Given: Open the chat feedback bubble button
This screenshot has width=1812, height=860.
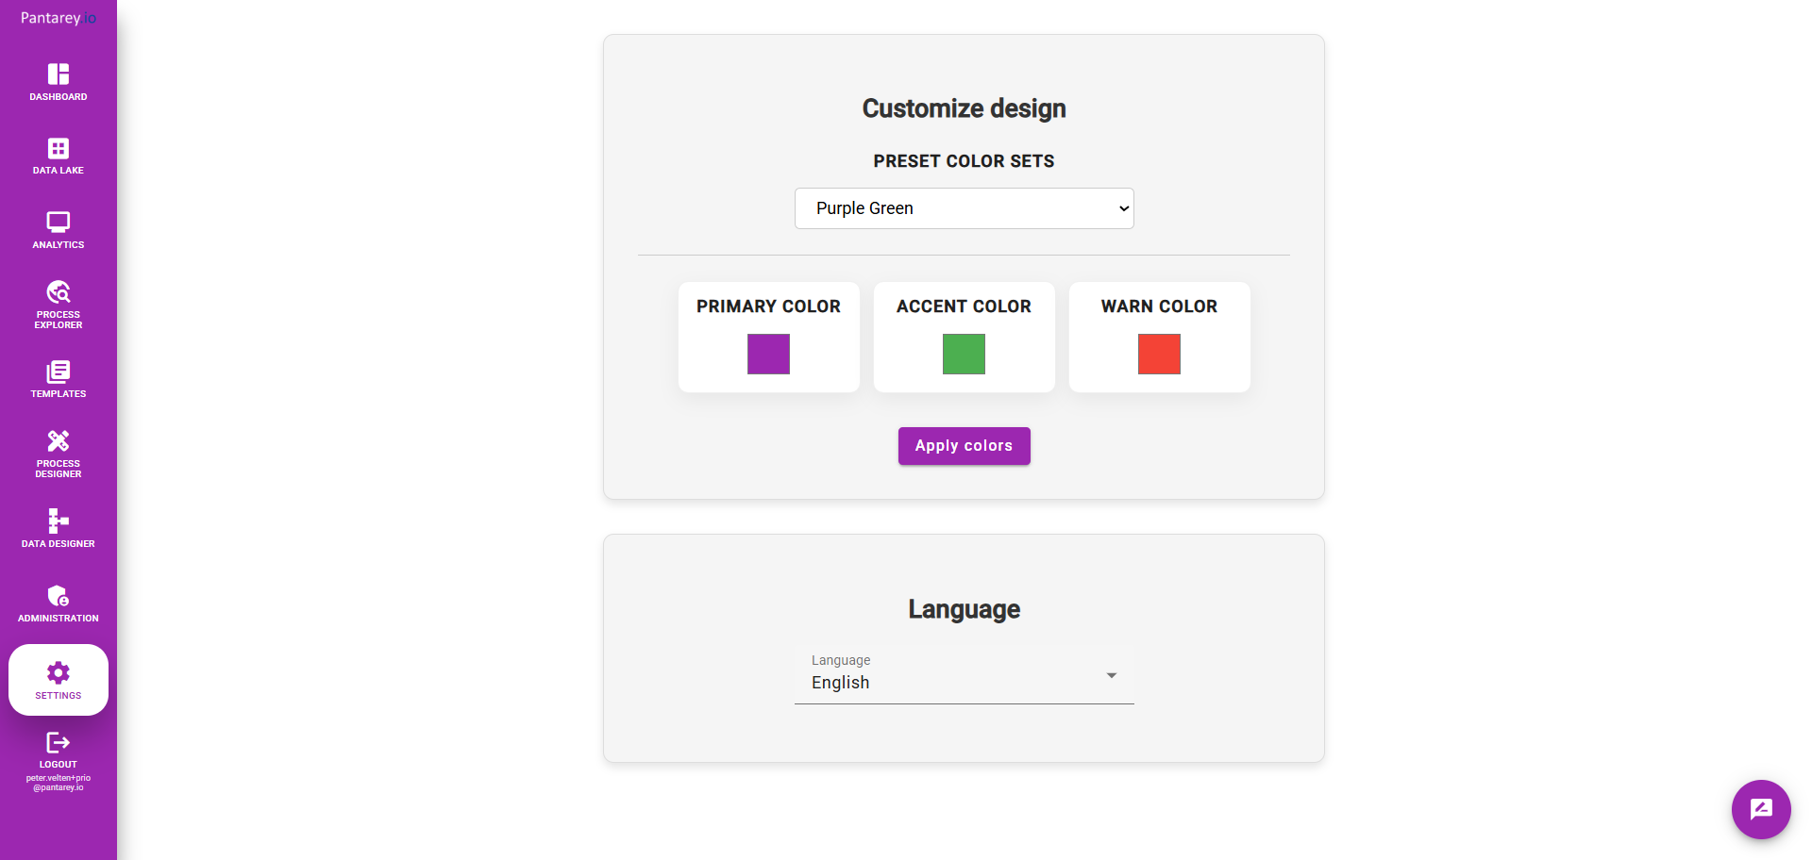Looking at the screenshot, I should click(1760, 809).
